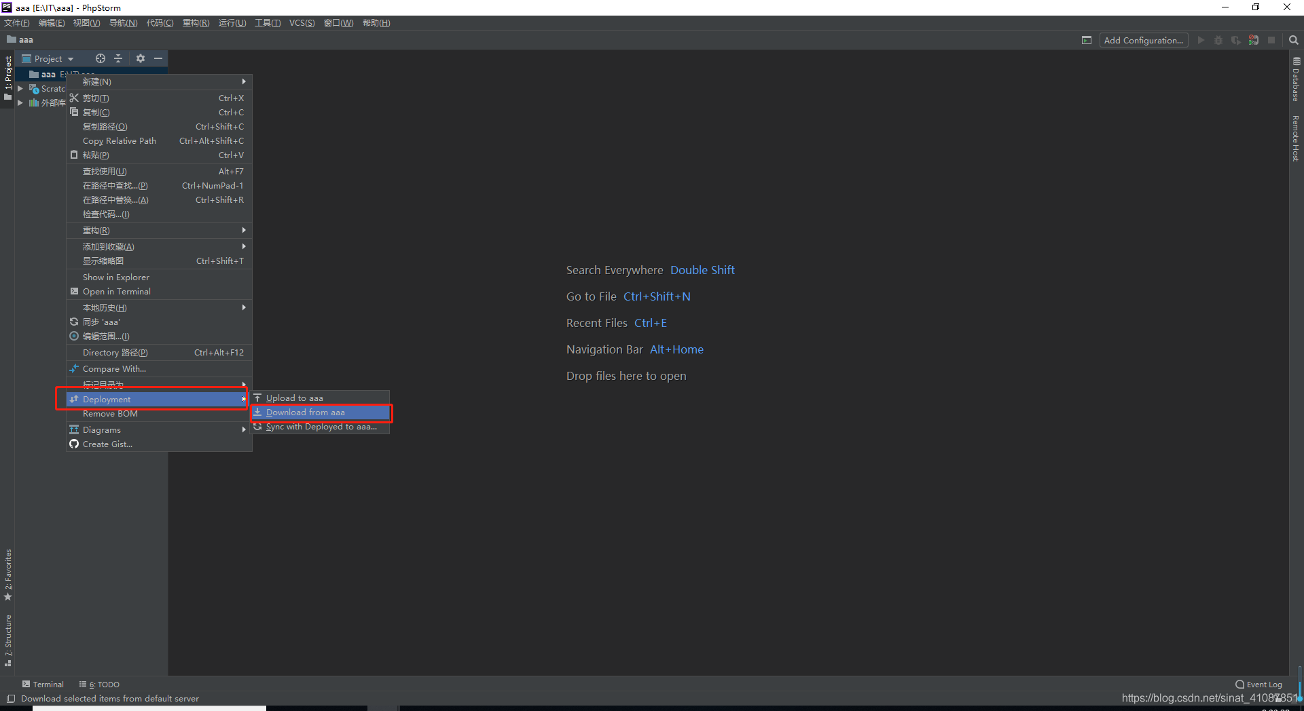Toggle the 1: Project side tab
The height and width of the screenshot is (711, 1304).
point(8,78)
